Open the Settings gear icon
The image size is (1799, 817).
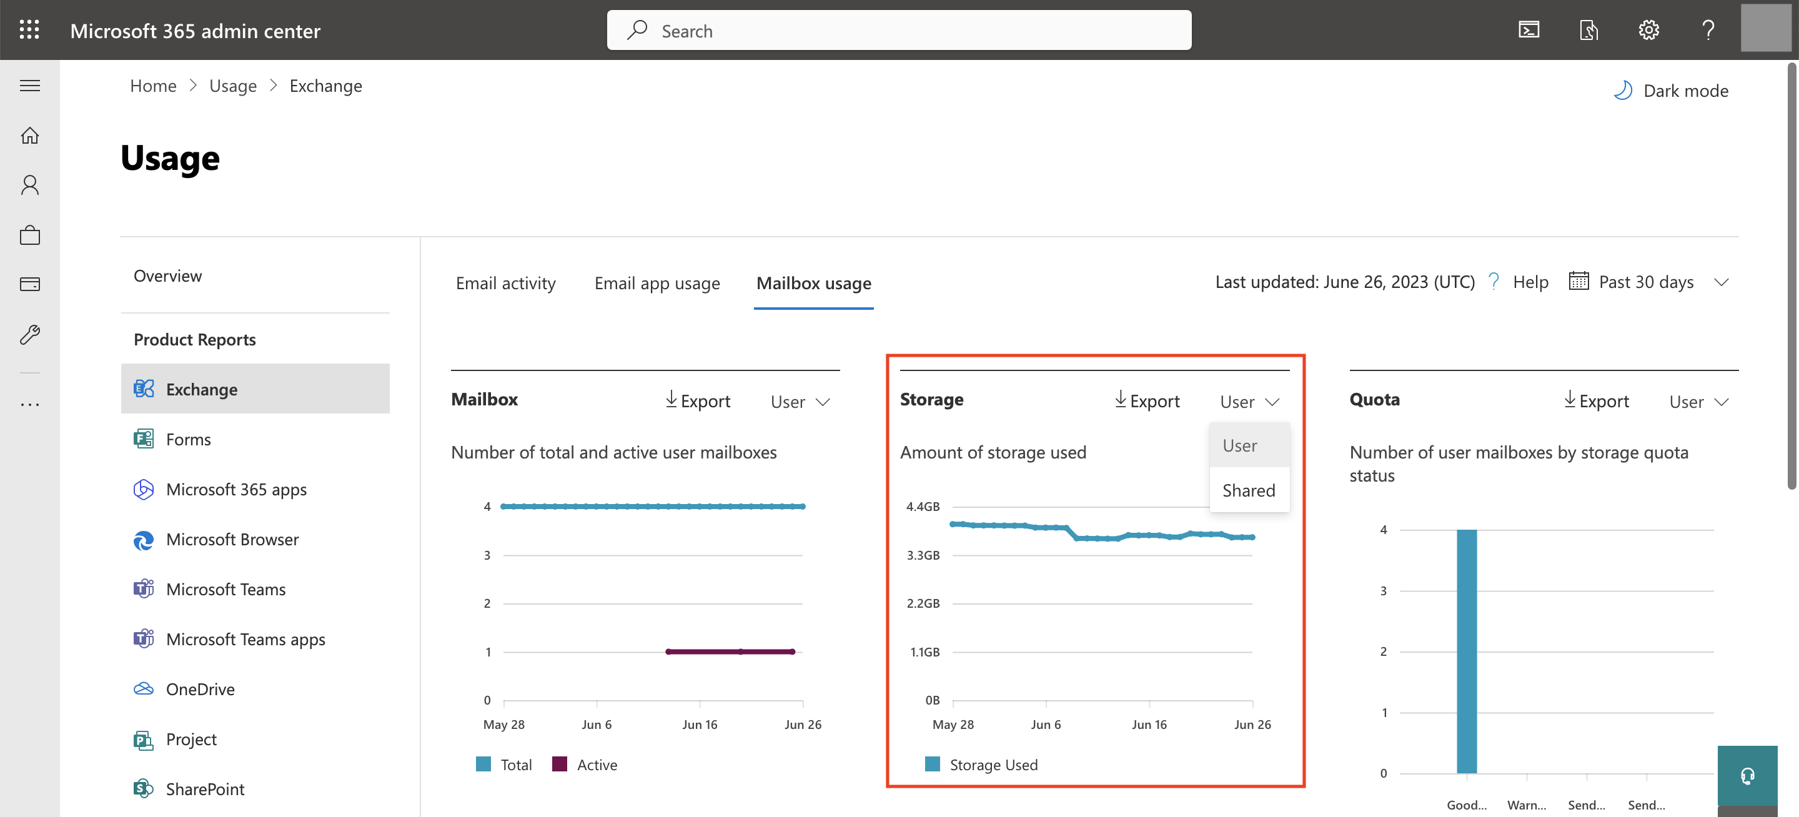click(x=1649, y=30)
